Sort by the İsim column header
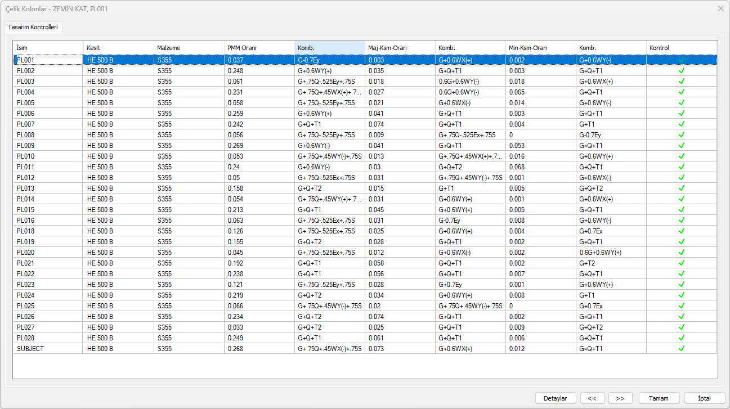This screenshot has height=409, width=730. tap(48, 48)
